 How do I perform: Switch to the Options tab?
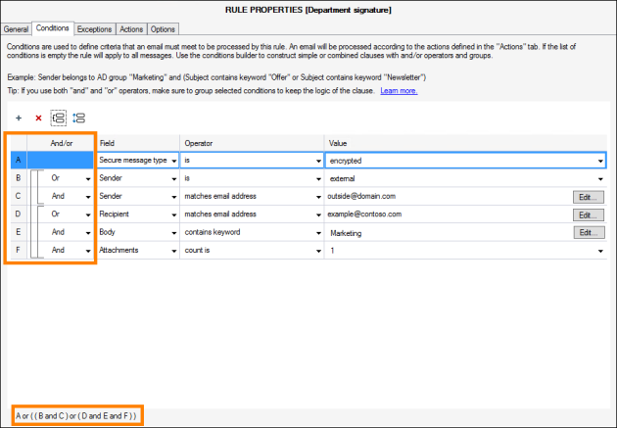pyautogui.click(x=163, y=29)
